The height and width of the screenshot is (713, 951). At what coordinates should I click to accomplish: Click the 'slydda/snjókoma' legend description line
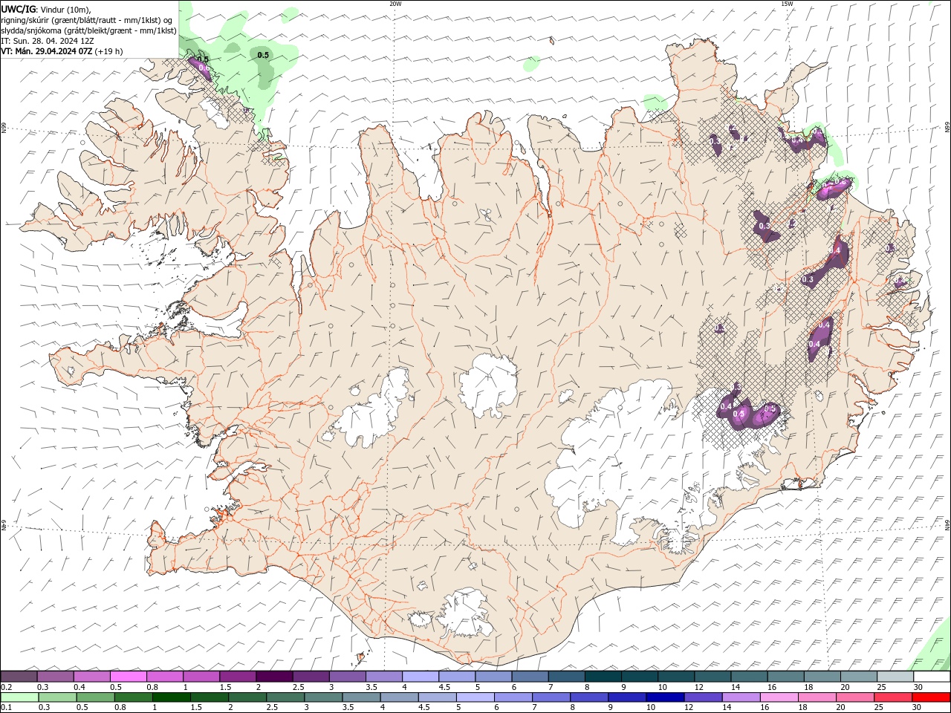click(89, 30)
